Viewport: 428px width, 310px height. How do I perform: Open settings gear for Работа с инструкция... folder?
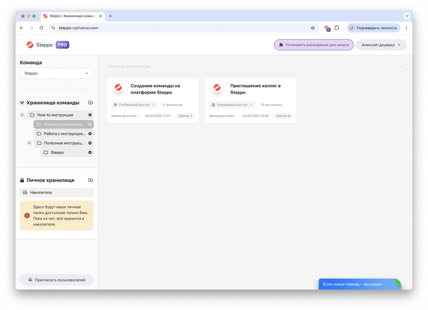tap(90, 133)
